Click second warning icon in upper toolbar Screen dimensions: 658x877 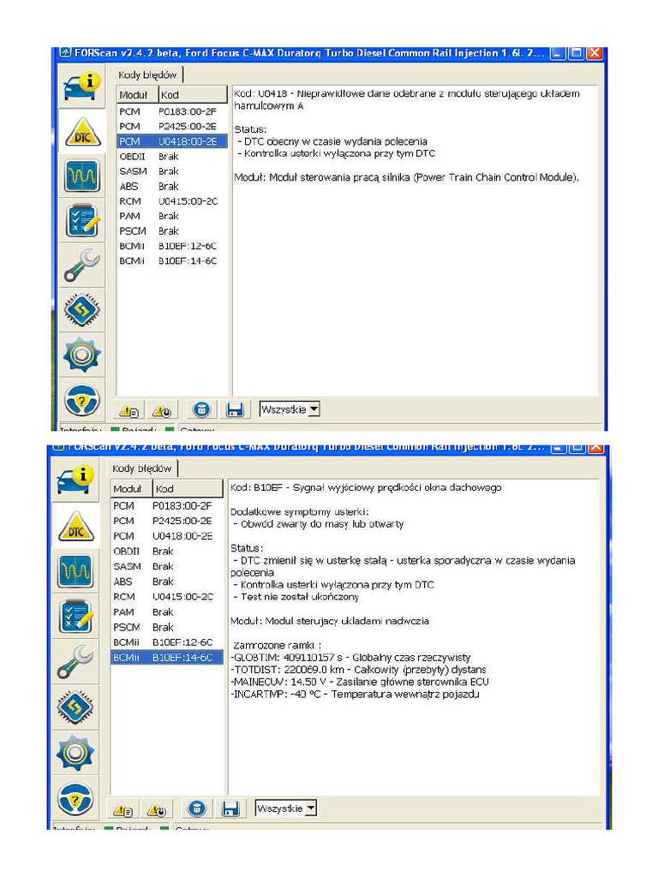pyautogui.click(x=162, y=410)
